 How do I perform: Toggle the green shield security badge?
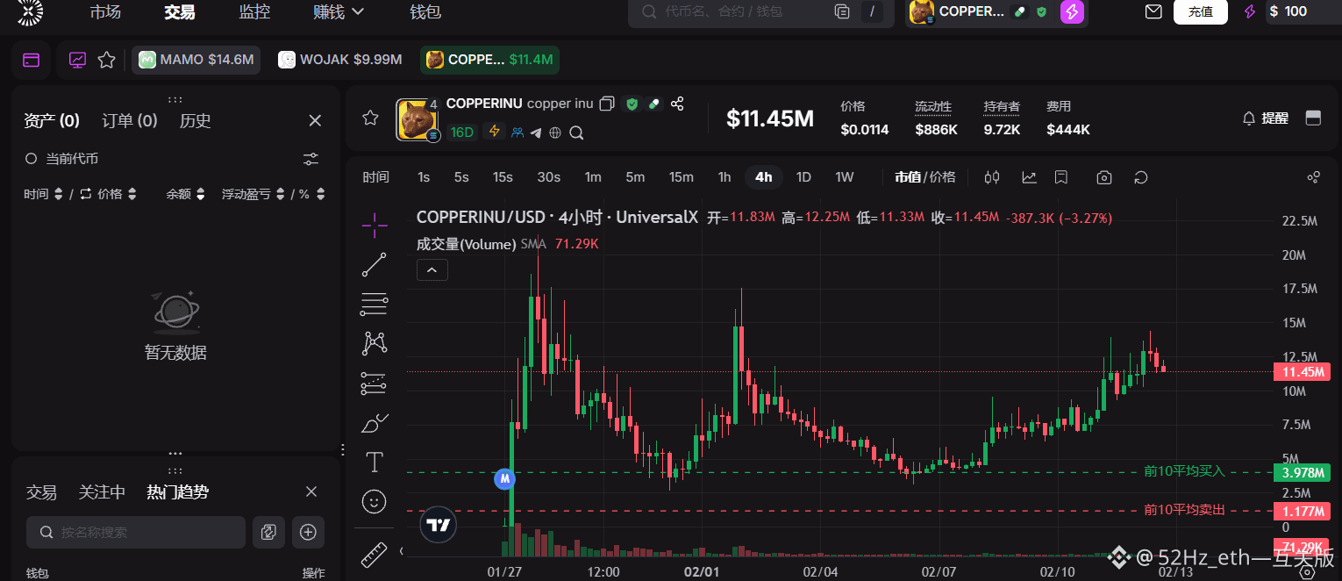coord(632,104)
